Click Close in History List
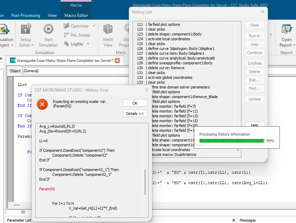The height and width of the screenshot is (223, 296). 255,25
